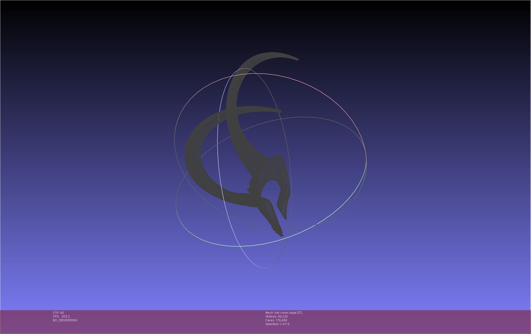The height and width of the screenshot is (334, 531).
Task: Click the FOV: 60 readout
Action: (x=58, y=313)
